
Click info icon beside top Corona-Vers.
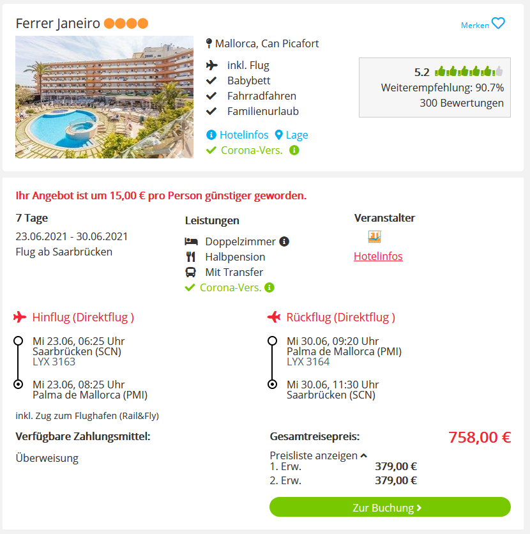click(x=294, y=150)
